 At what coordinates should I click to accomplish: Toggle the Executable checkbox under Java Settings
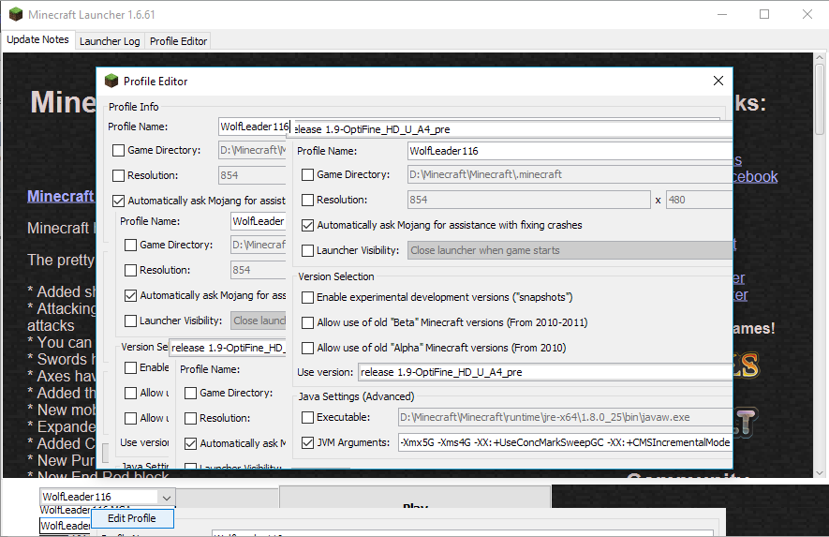point(308,417)
